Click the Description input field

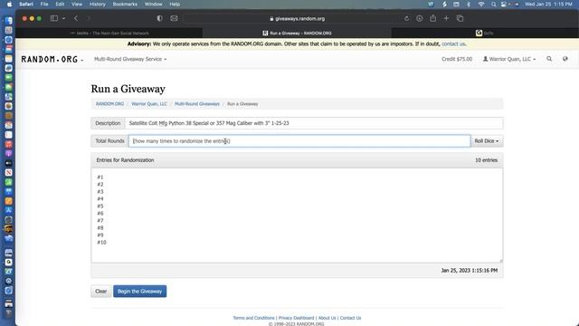[314, 123]
